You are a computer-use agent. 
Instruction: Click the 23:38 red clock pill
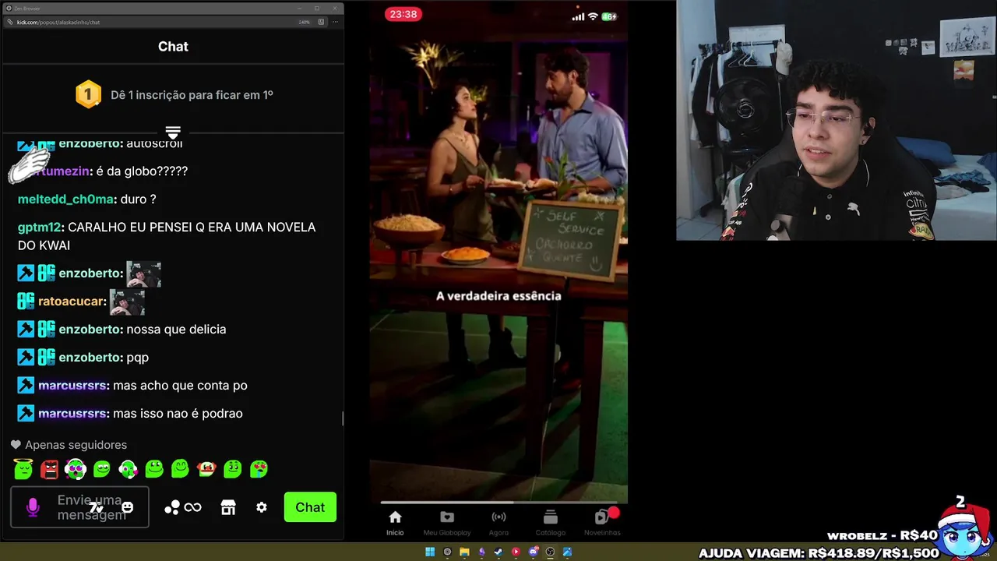[403, 14]
